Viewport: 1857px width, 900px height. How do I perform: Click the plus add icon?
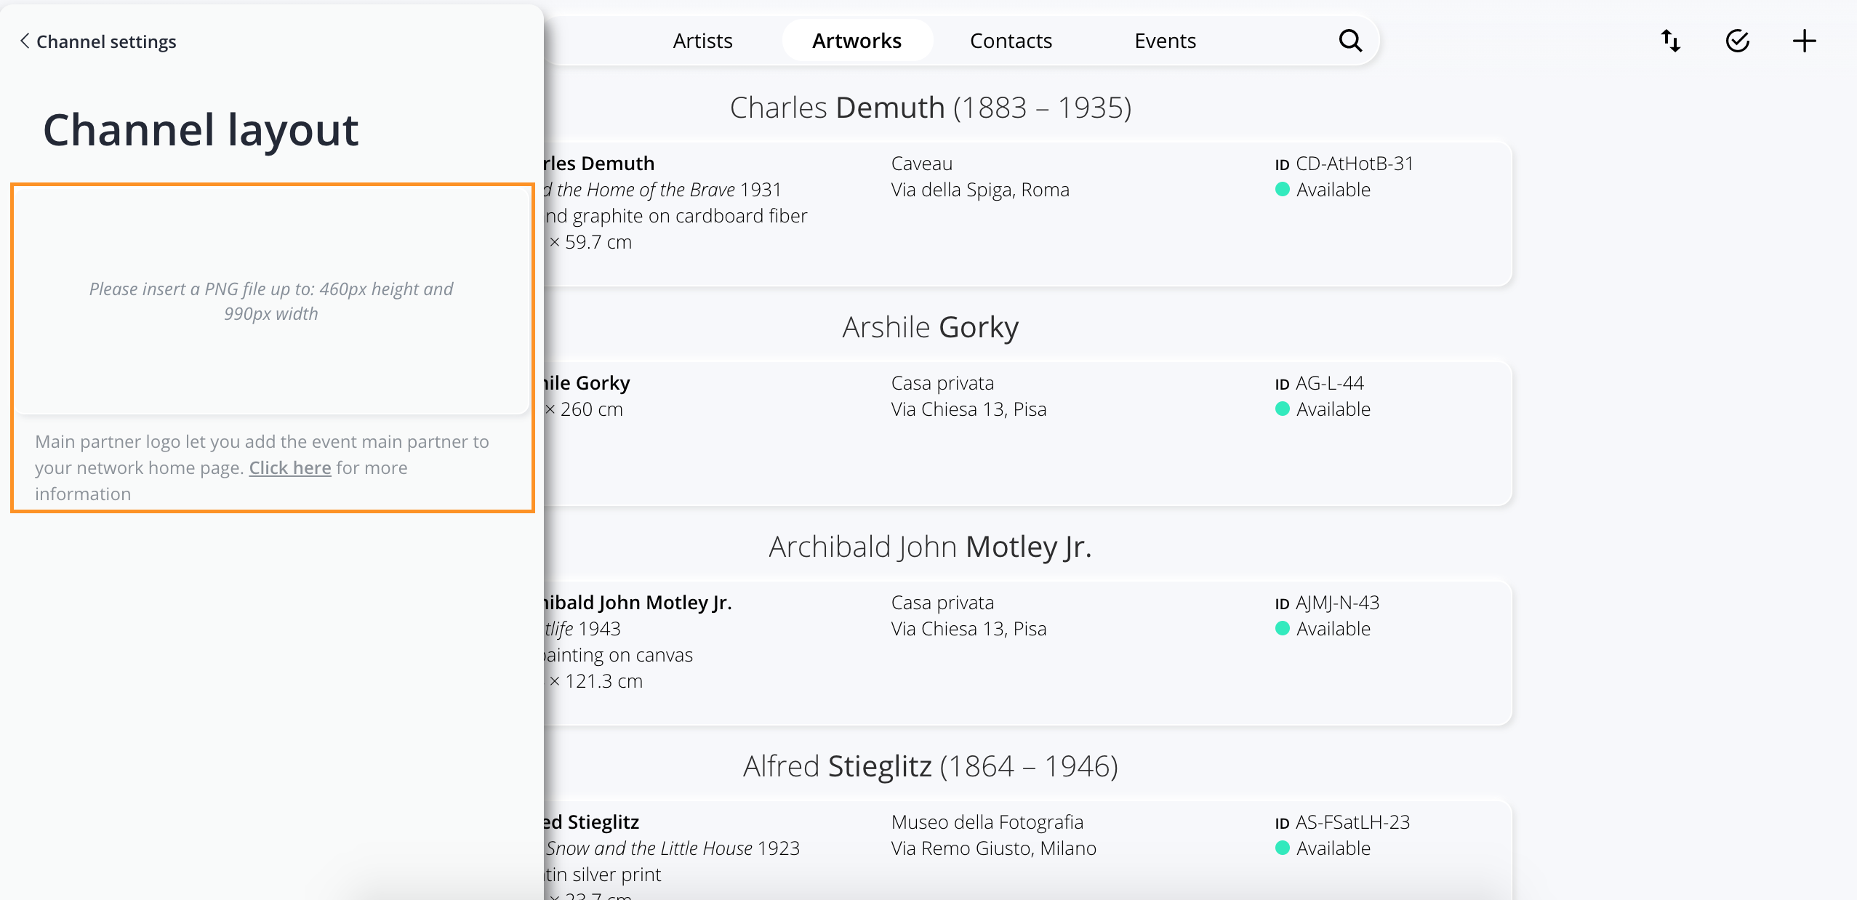pyautogui.click(x=1805, y=41)
